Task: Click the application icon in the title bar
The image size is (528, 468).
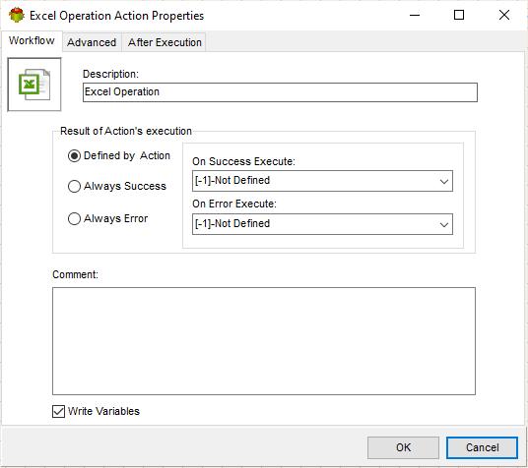Action: pyautogui.click(x=17, y=16)
